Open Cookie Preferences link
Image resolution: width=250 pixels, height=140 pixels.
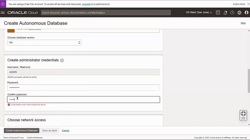pos(35,138)
